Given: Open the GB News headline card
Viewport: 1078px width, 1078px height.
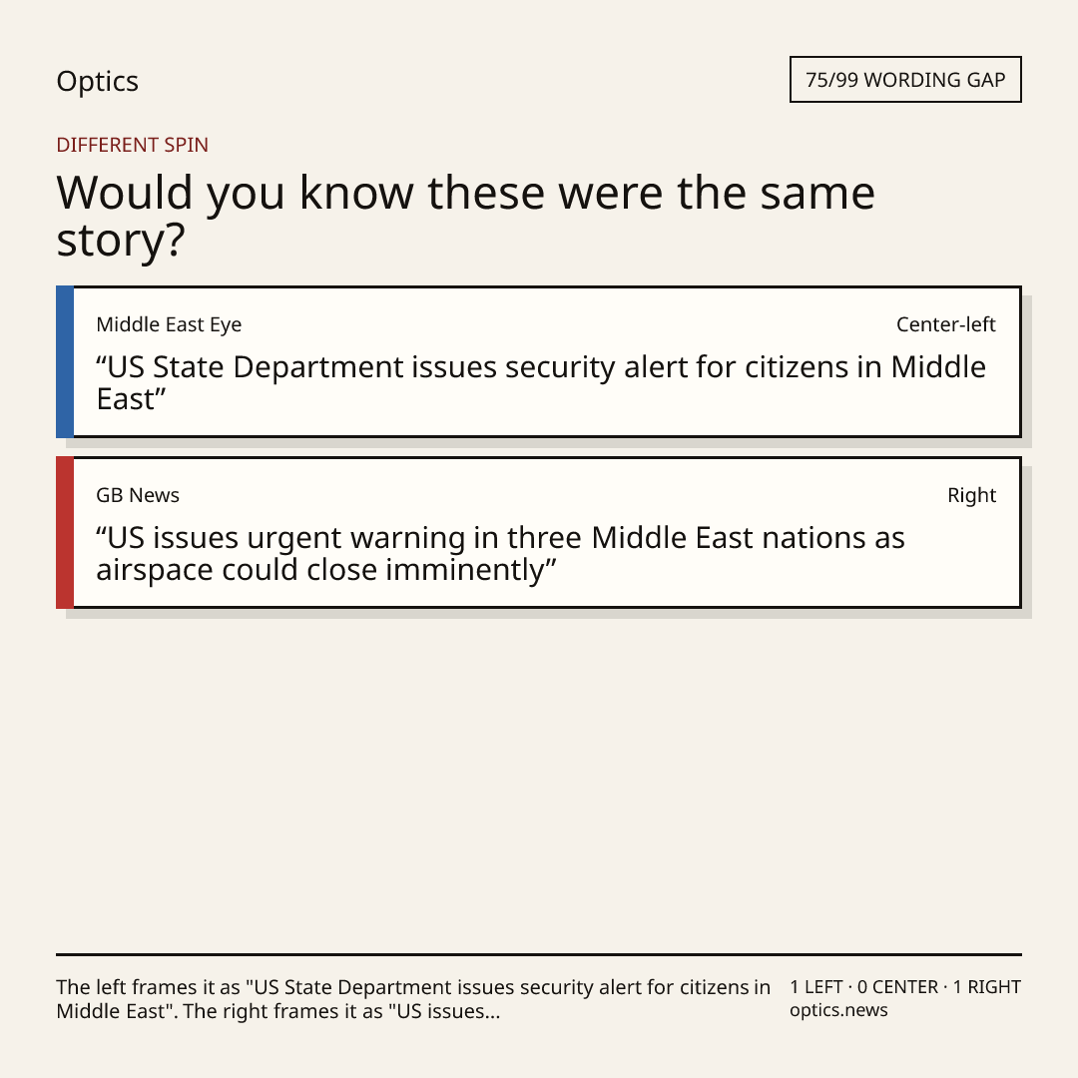Looking at the screenshot, I should 539,532.
